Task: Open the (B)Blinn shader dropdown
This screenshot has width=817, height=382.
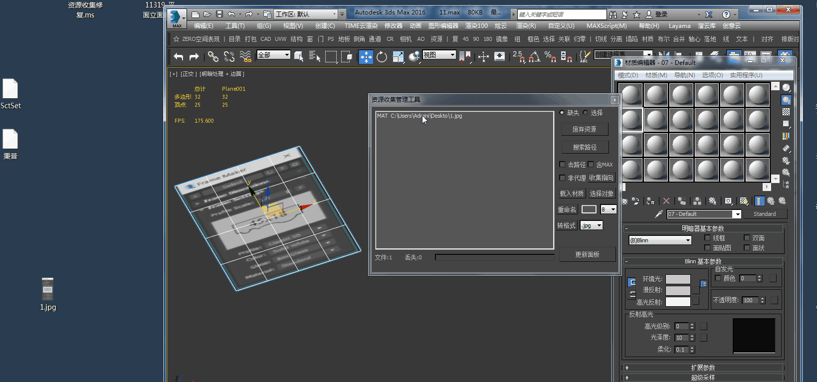Action: click(x=660, y=240)
